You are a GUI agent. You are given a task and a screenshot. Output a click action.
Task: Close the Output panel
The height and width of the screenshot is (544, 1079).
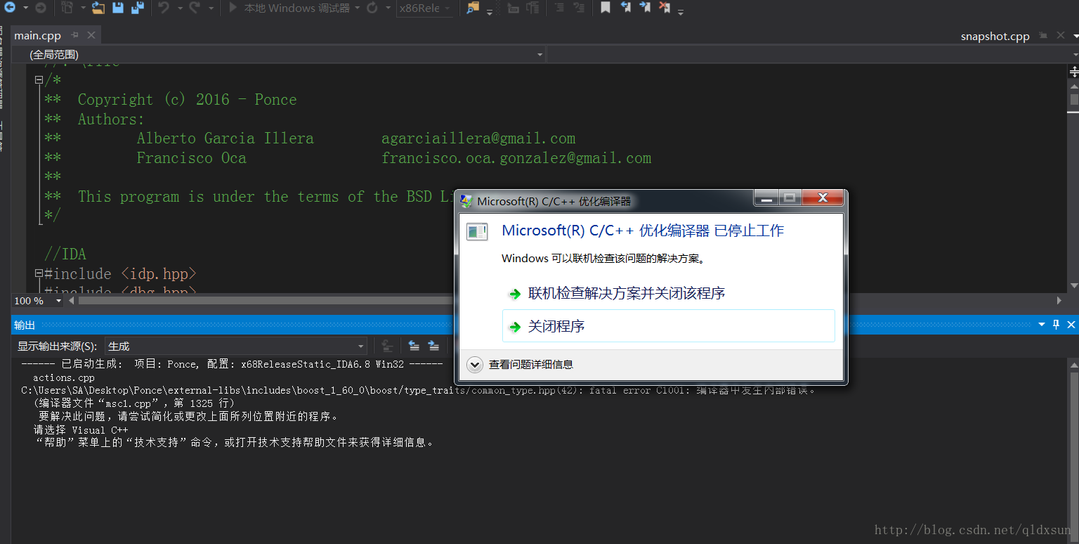tap(1071, 325)
